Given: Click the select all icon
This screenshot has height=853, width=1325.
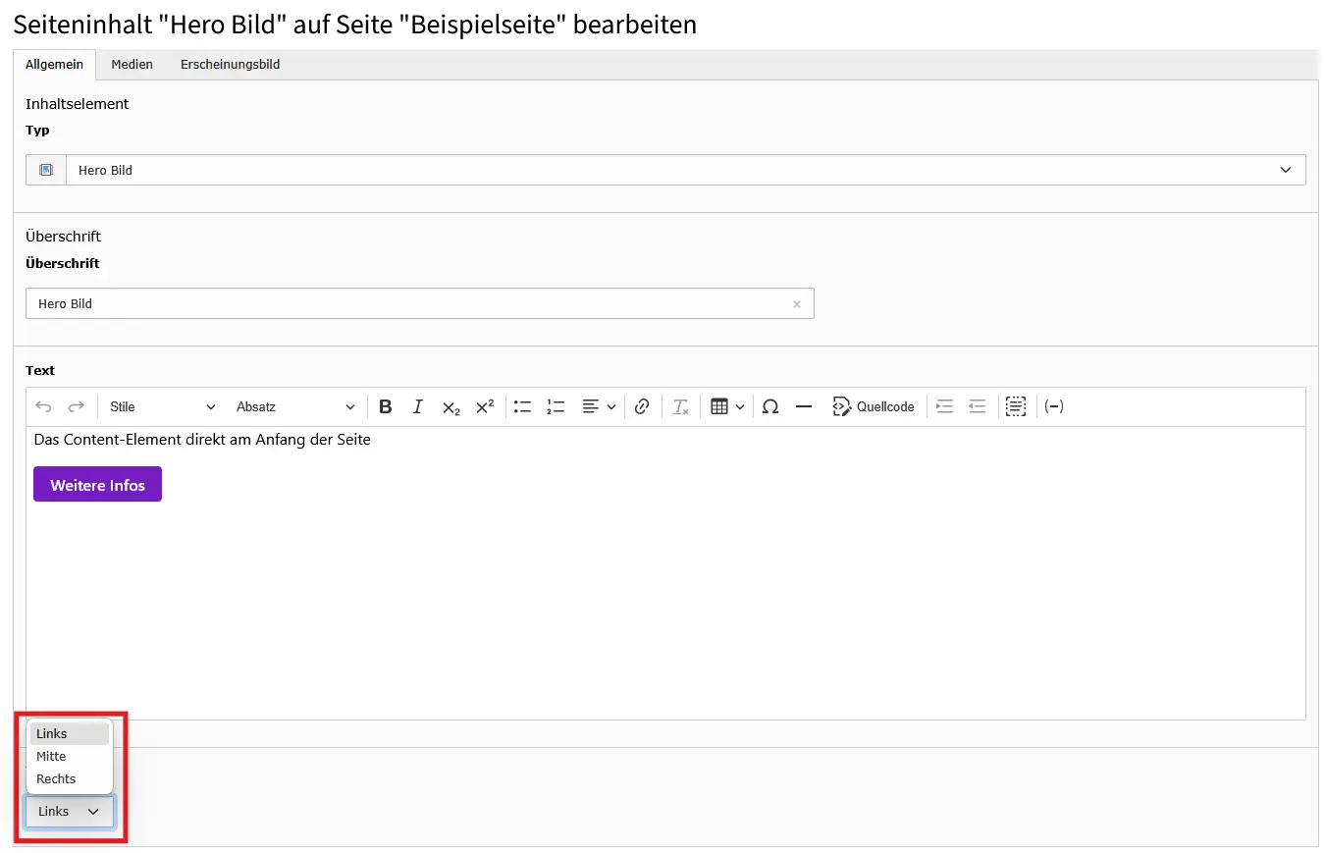Looking at the screenshot, I should pos(1016,406).
